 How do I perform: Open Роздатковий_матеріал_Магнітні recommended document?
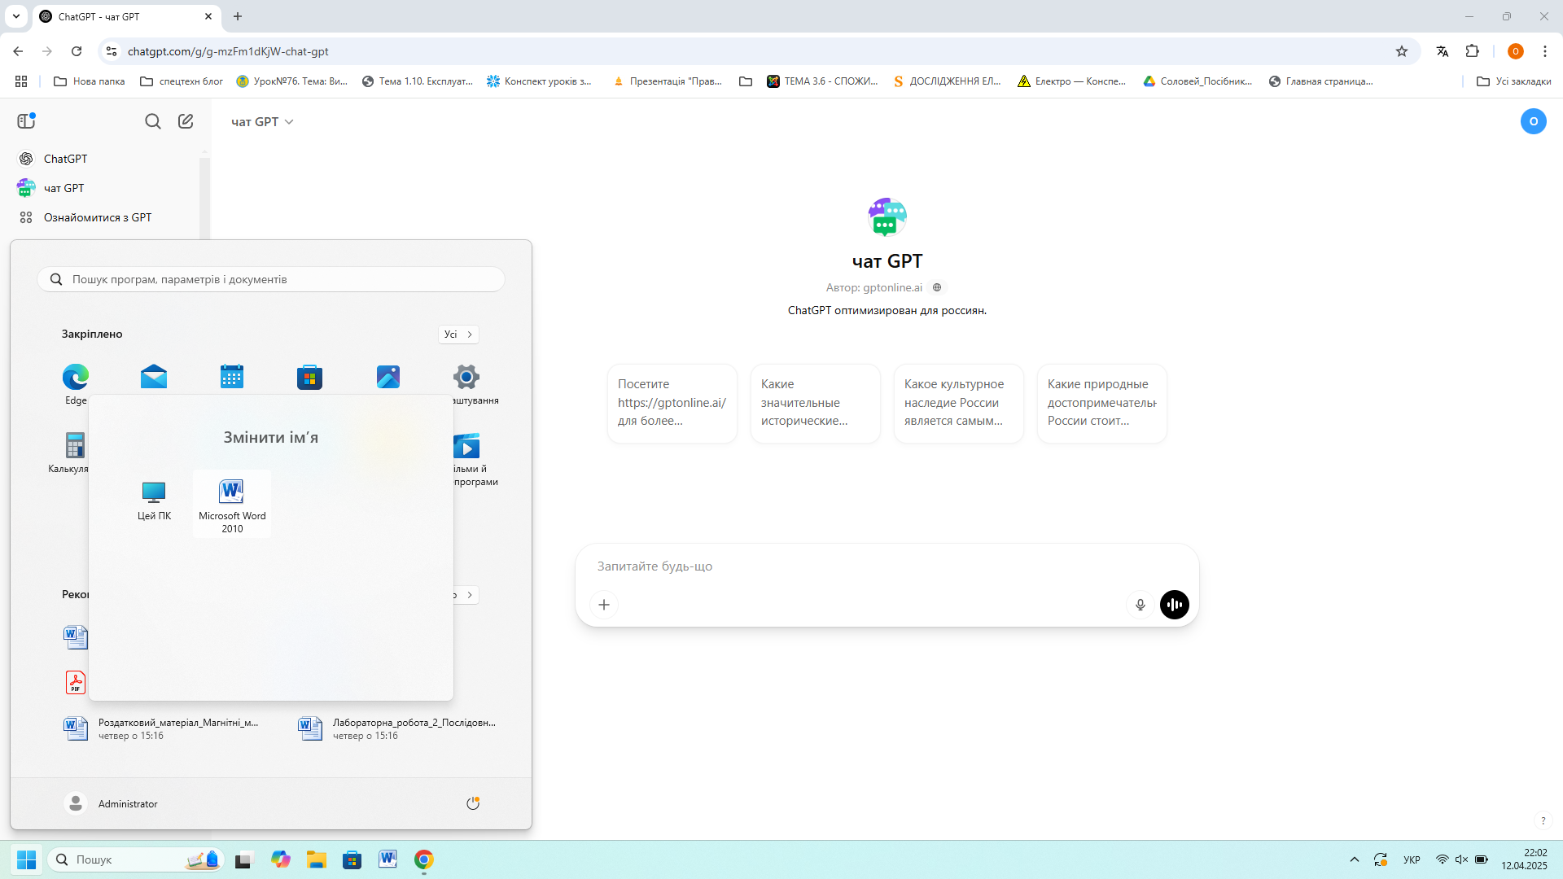[161, 728]
